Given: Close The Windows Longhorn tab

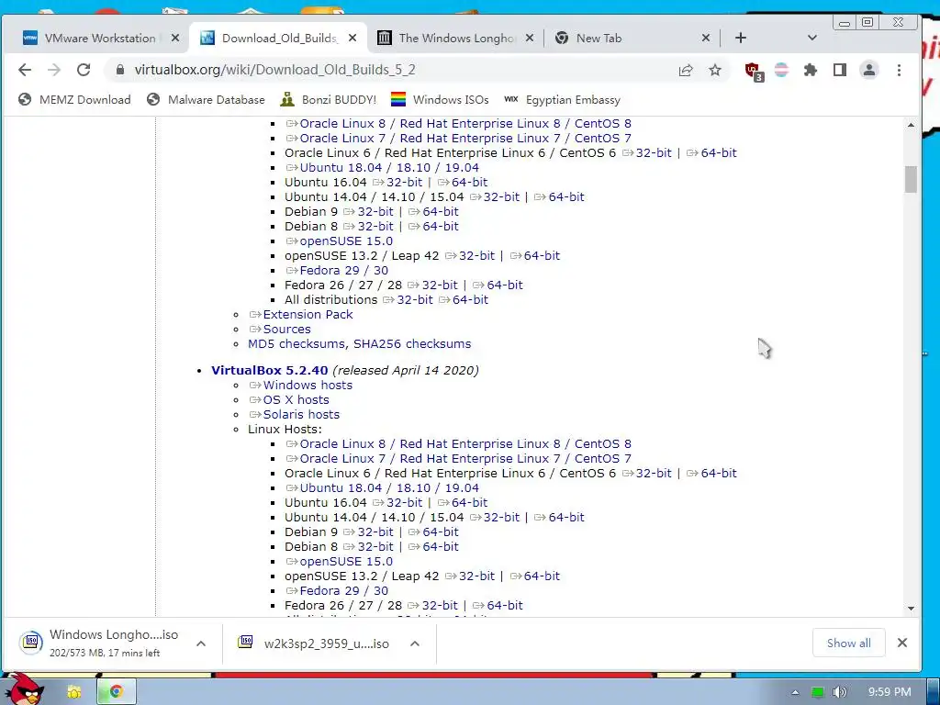Looking at the screenshot, I should [530, 38].
